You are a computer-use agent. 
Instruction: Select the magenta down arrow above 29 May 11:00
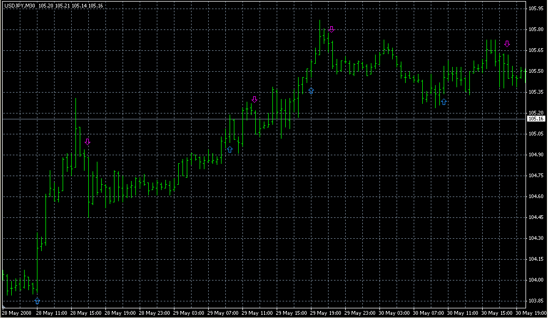(x=254, y=100)
